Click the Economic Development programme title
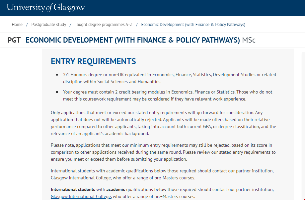The height and width of the screenshot is (200, 305). pyautogui.click(x=132, y=40)
